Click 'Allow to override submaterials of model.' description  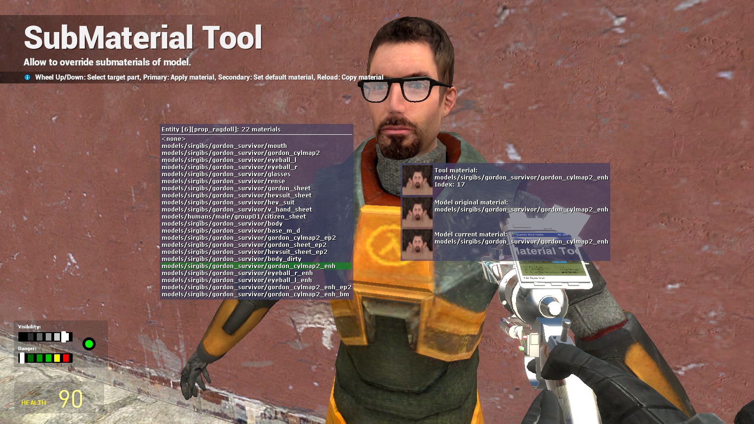107,62
